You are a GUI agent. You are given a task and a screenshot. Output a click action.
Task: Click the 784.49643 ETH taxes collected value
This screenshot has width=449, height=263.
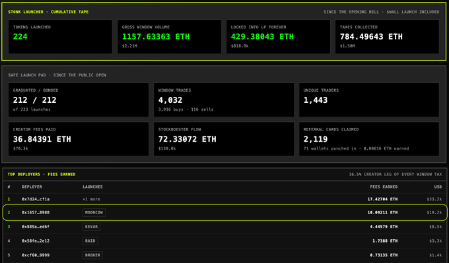point(371,37)
